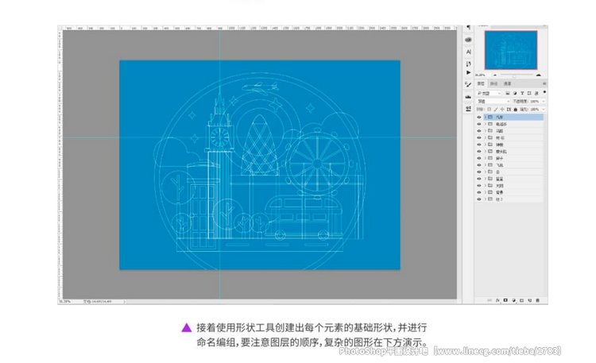Viewport: 596px width, 363px height.
Task: Create a new group folder icon
Action: tap(521, 300)
